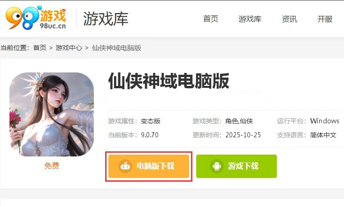Open the 游戏库 navigation item
Viewport: 344px width, 206px height.
tap(250, 19)
